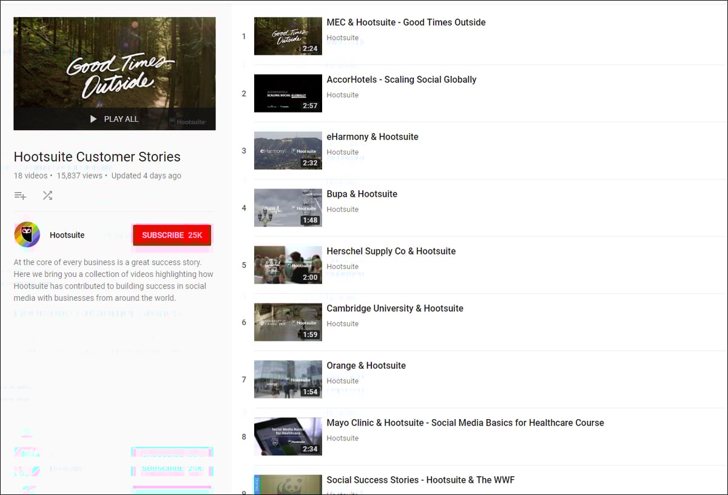Open the Mayo Clinic healthcare course video
The image size is (728, 495).
point(465,422)
